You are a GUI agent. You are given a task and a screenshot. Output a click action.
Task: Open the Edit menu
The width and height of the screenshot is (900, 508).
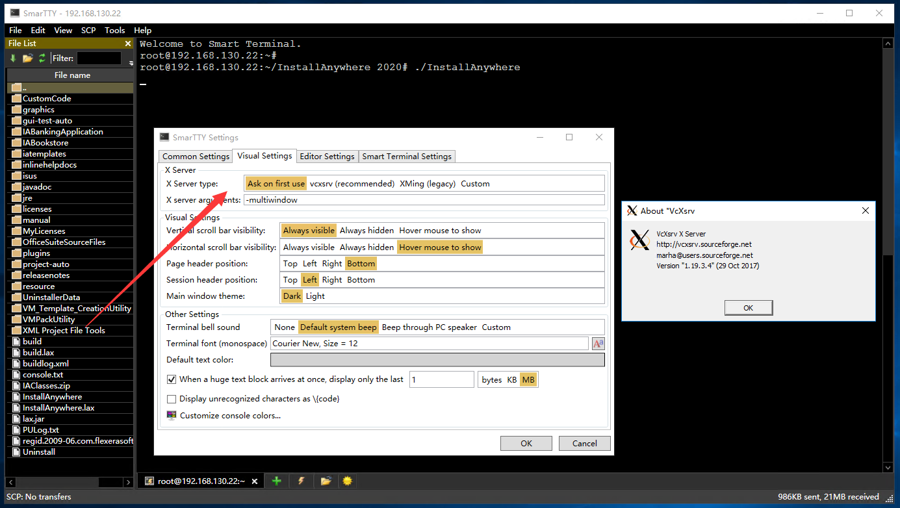(38, 31)
